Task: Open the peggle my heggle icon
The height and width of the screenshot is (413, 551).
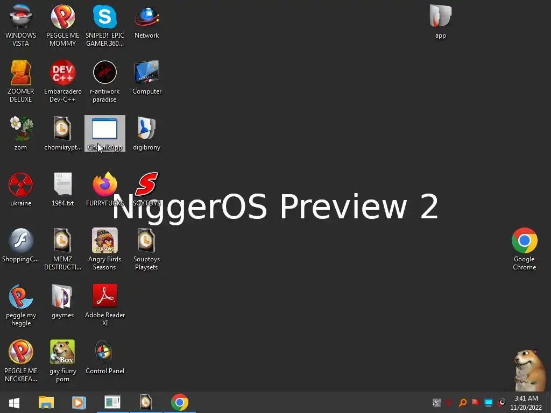Action: (x=21, y=305)
